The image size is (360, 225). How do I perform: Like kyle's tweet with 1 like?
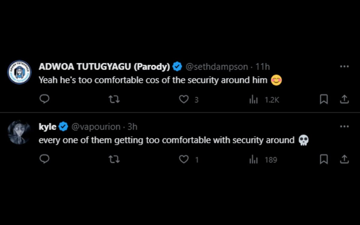tap(184, 159)
